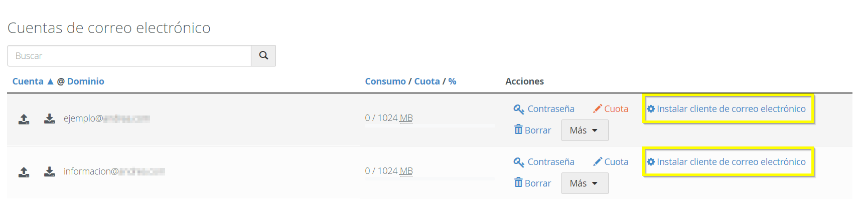Click the upload icon for informacion account
This screenshot has height=218, width=860.
point(24,172)
